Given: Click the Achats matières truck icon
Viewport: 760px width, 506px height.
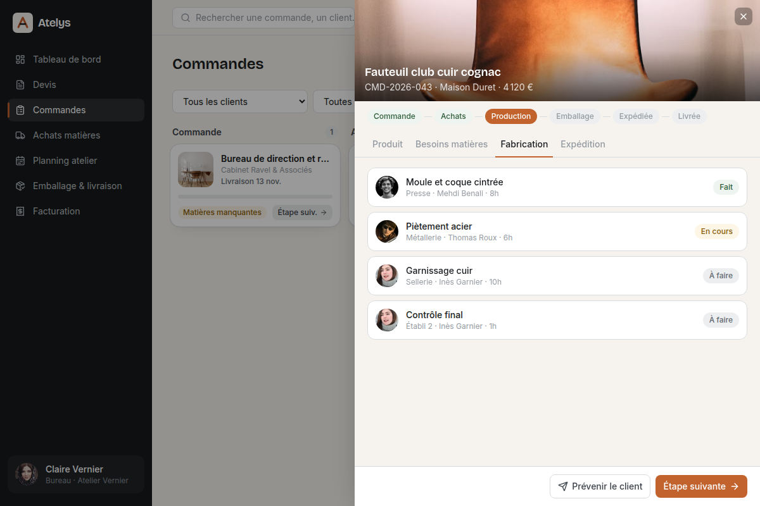Looking at the screenshot, I should point(20,135).
